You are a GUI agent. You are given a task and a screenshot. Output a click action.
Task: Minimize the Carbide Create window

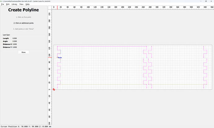tap(201, 1)
